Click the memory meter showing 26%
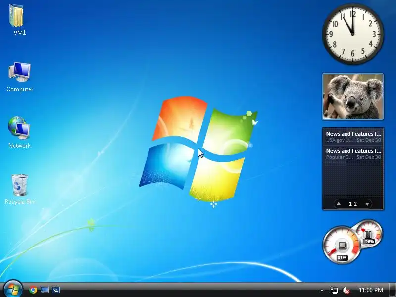This screenshot has width=396, height=297. [370, 233]
